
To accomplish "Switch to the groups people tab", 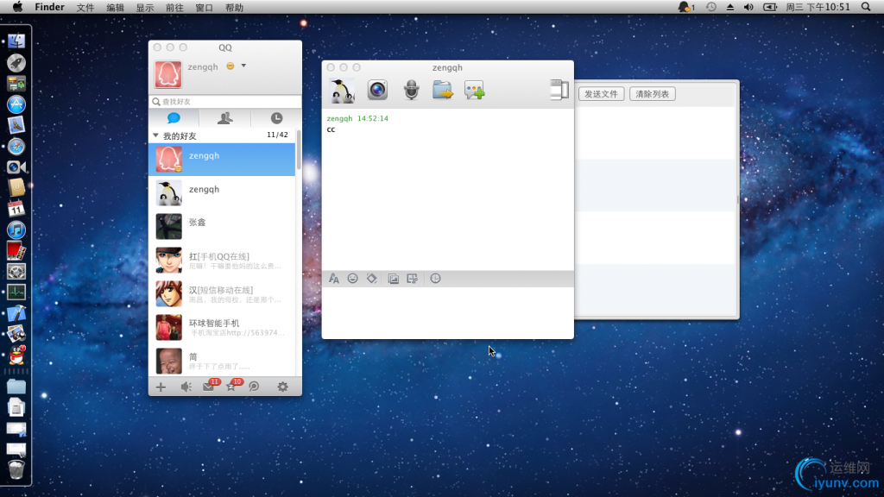I will tap(225, 117).
